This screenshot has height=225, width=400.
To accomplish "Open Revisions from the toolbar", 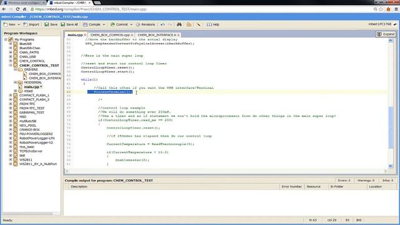I will 146,24.
